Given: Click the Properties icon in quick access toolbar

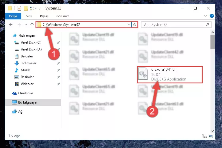Looking at the screenshot, I should (19, 8).
